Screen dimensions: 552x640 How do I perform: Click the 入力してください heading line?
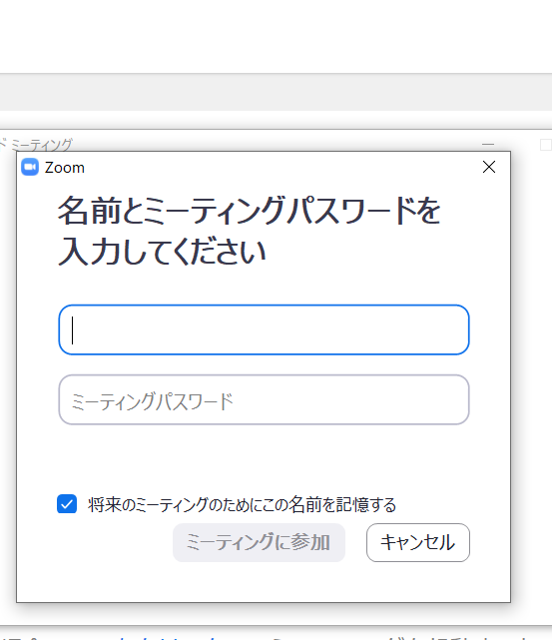162,252
